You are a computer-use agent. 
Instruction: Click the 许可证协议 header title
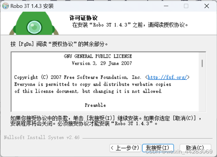(83, 18)
